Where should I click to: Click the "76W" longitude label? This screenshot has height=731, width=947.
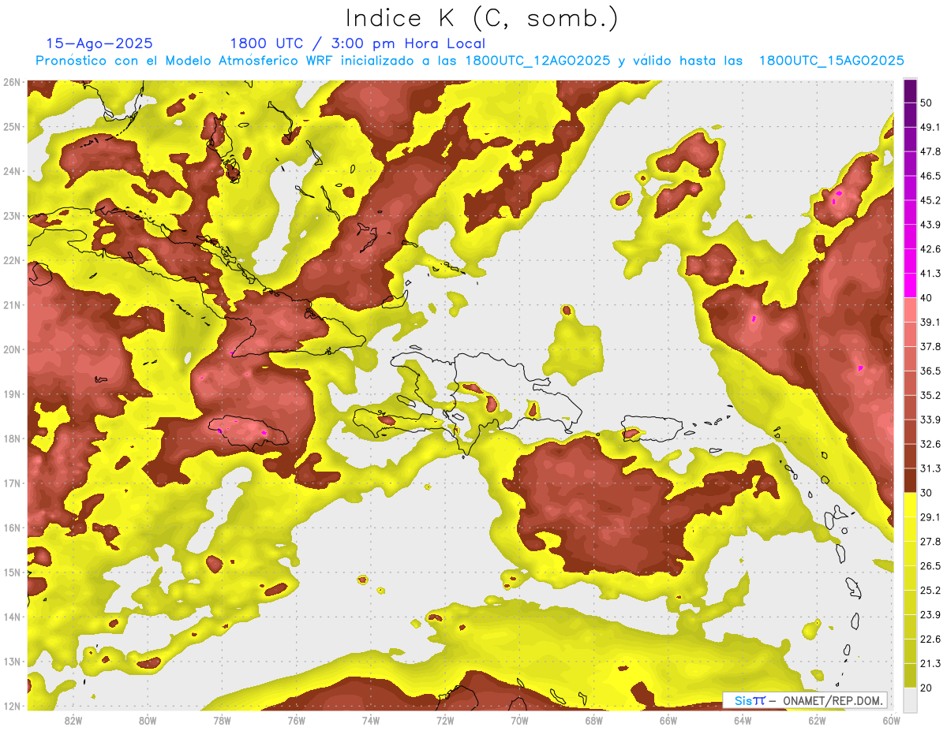[x=296, y=720]
